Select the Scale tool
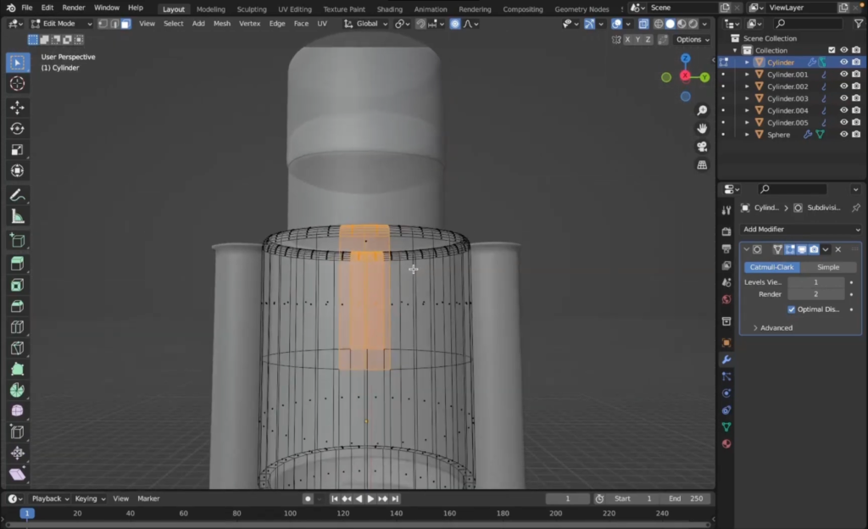Viewport: 868px width, 529px height. tap(17, 149)
